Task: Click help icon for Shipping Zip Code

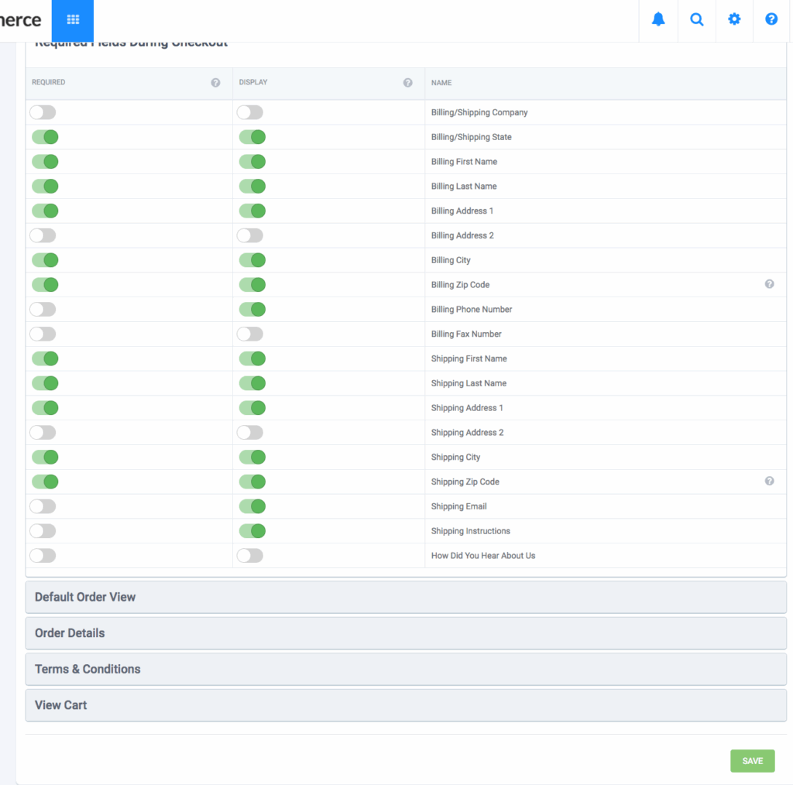Action: click(x=770, y=481)
